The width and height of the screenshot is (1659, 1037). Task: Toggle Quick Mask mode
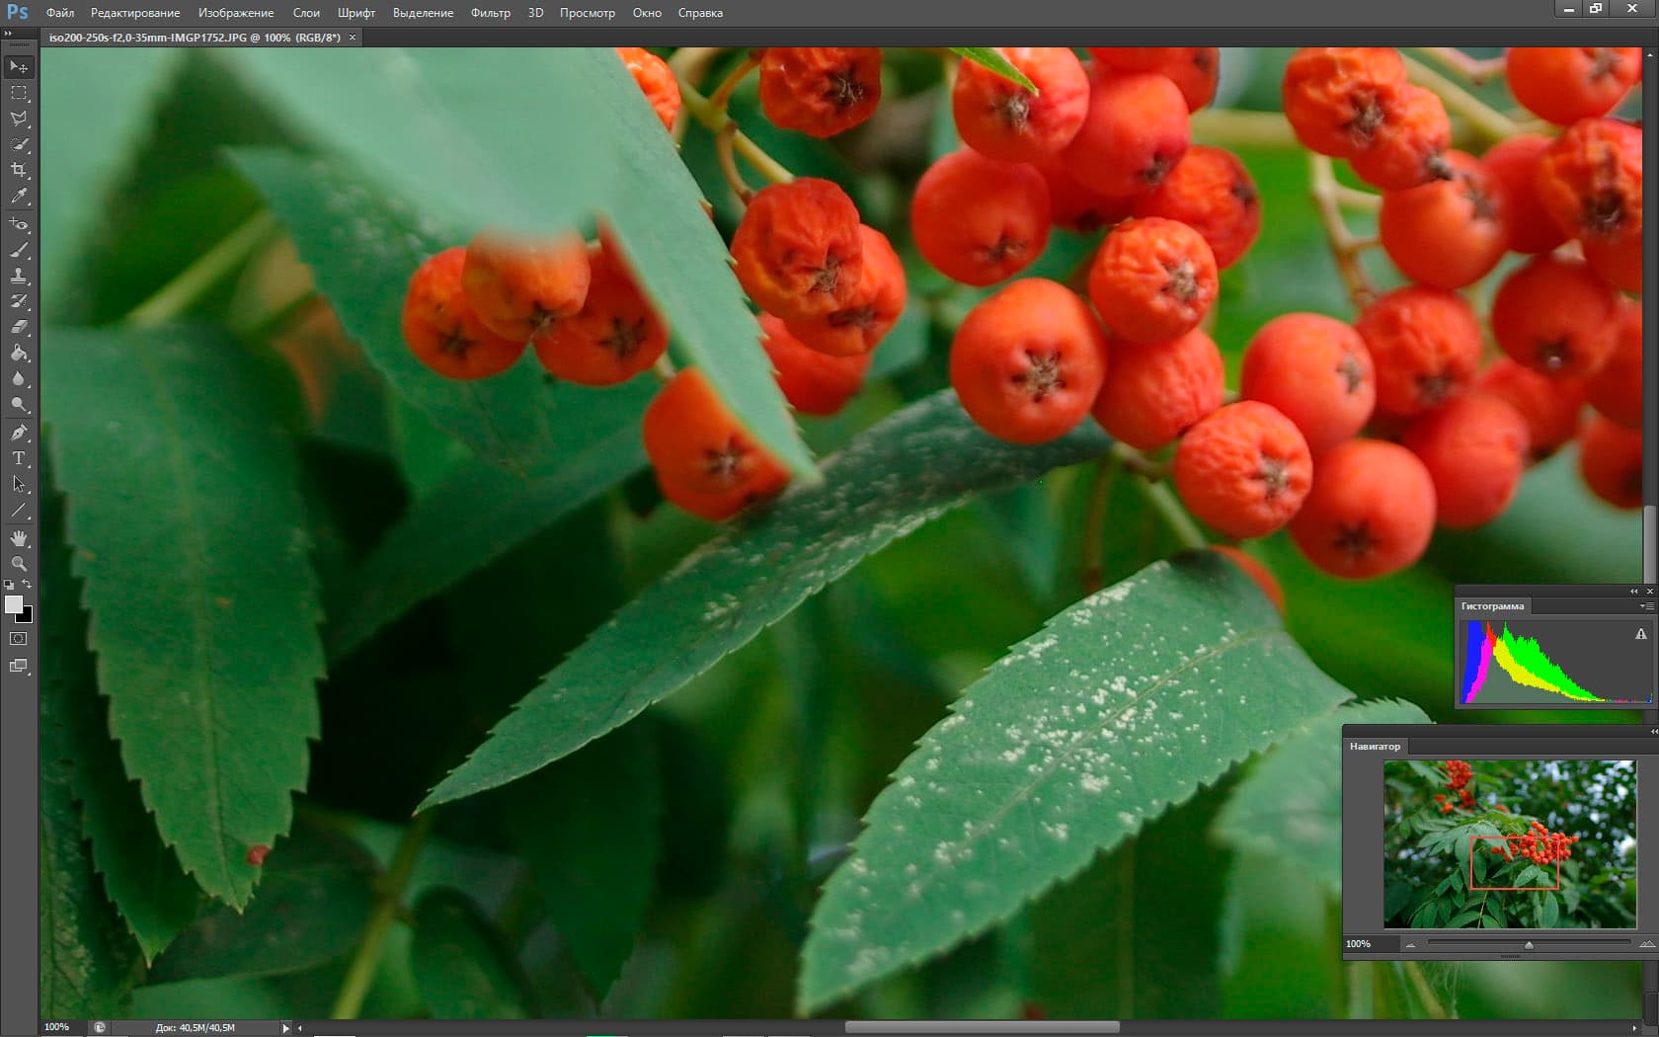point(19,639)
